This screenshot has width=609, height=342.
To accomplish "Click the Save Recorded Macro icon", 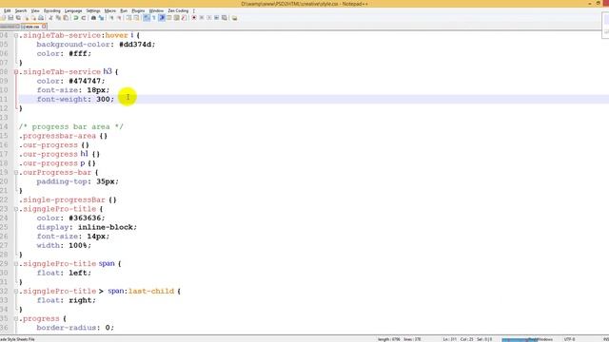I will pos(225,18).
